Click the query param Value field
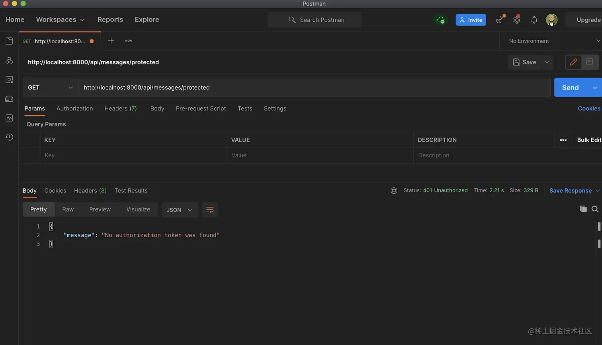This screenshot has width=602, height=345. pyautogui.click(x=320, y=155)
